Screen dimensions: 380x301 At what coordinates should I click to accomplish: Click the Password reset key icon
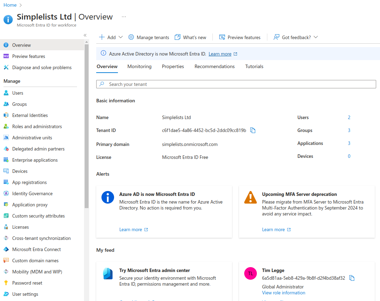(x=6, y=282)
